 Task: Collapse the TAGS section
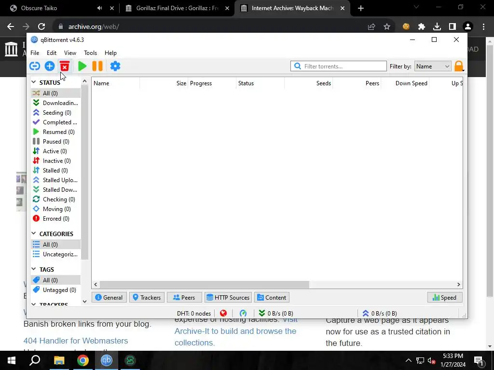(34, 269)
